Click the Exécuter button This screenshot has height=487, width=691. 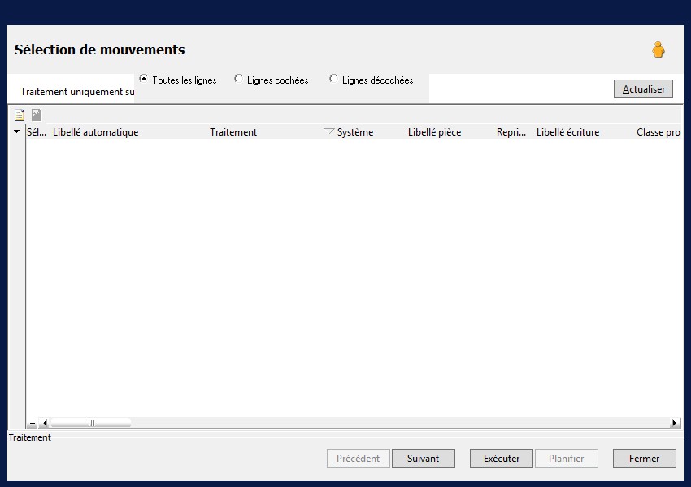point(502,458)
